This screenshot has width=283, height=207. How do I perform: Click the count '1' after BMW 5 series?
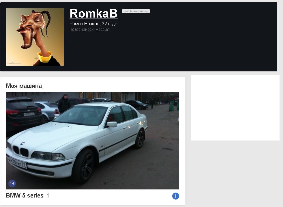tap(48, 195)
